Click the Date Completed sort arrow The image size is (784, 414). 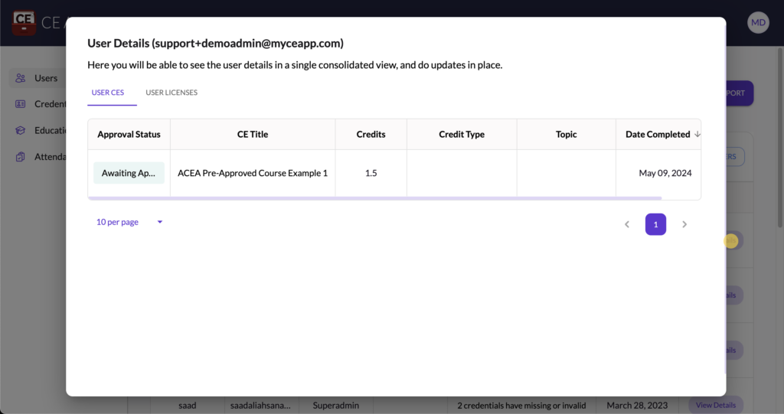coord(697,135)
